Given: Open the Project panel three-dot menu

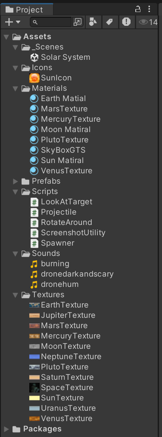Looking at the screenshot, I should pos(149,9).
